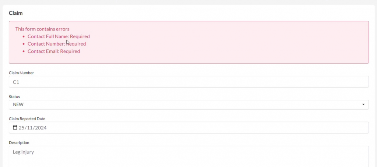Select the day 25 in reported date
The height and width of the screenshot is (167, 377).
(22, 128)
